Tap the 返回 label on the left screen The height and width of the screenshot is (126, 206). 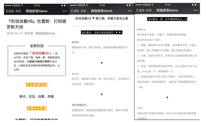point(11,11)
